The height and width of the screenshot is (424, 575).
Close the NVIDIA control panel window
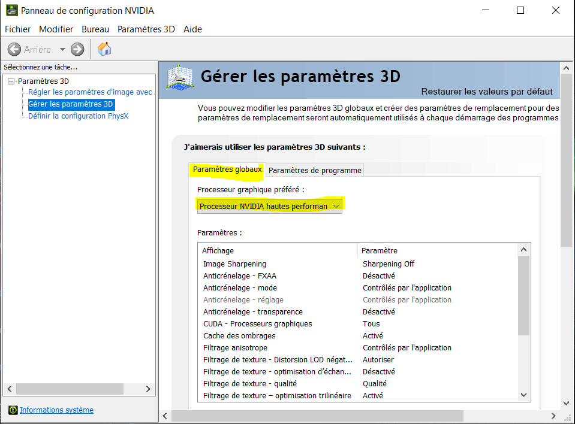point(556,10)
